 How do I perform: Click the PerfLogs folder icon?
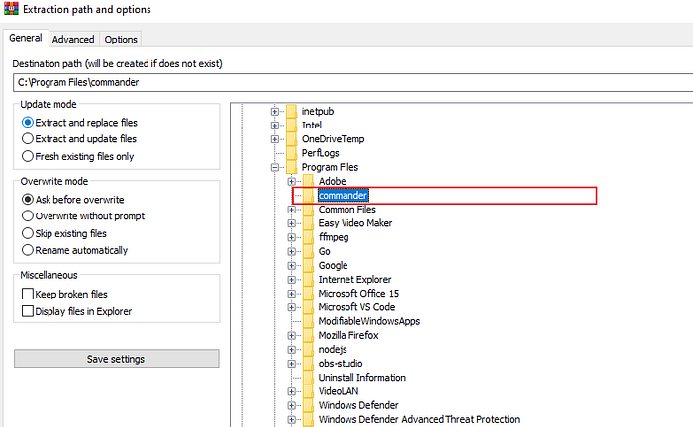[292, 153]
